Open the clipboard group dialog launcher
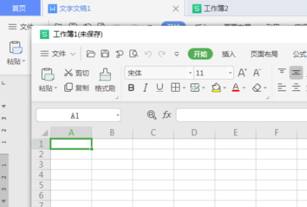The width and height of the screenshot is (307, 207). (117, 98)
